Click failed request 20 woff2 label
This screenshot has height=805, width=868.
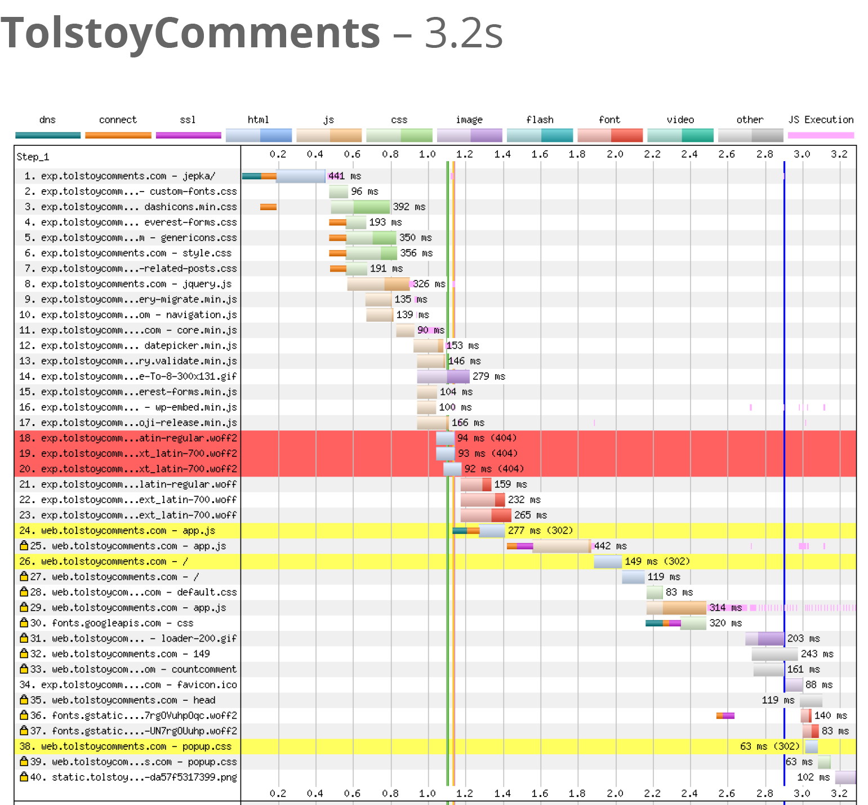click(128, 469)
